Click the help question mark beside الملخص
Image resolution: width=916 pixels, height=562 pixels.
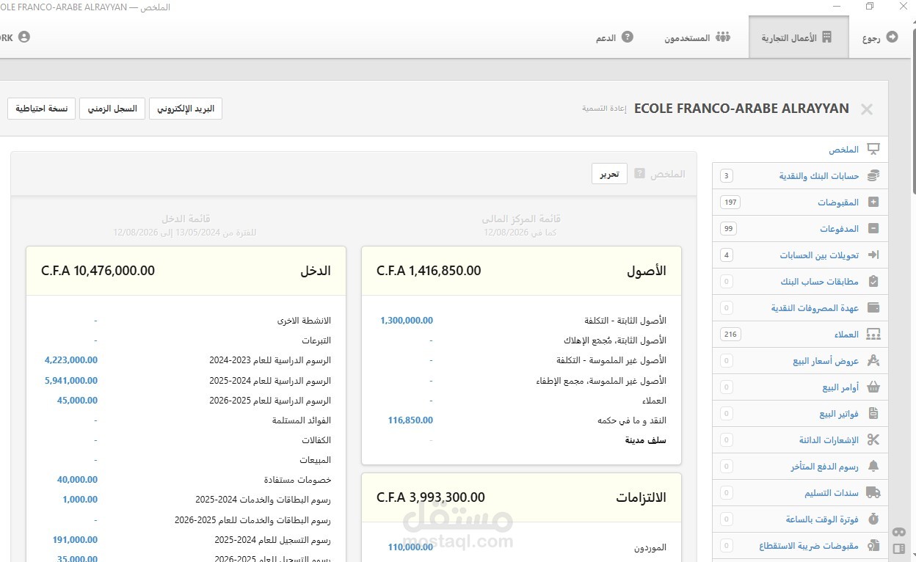(x=639, y=174)
